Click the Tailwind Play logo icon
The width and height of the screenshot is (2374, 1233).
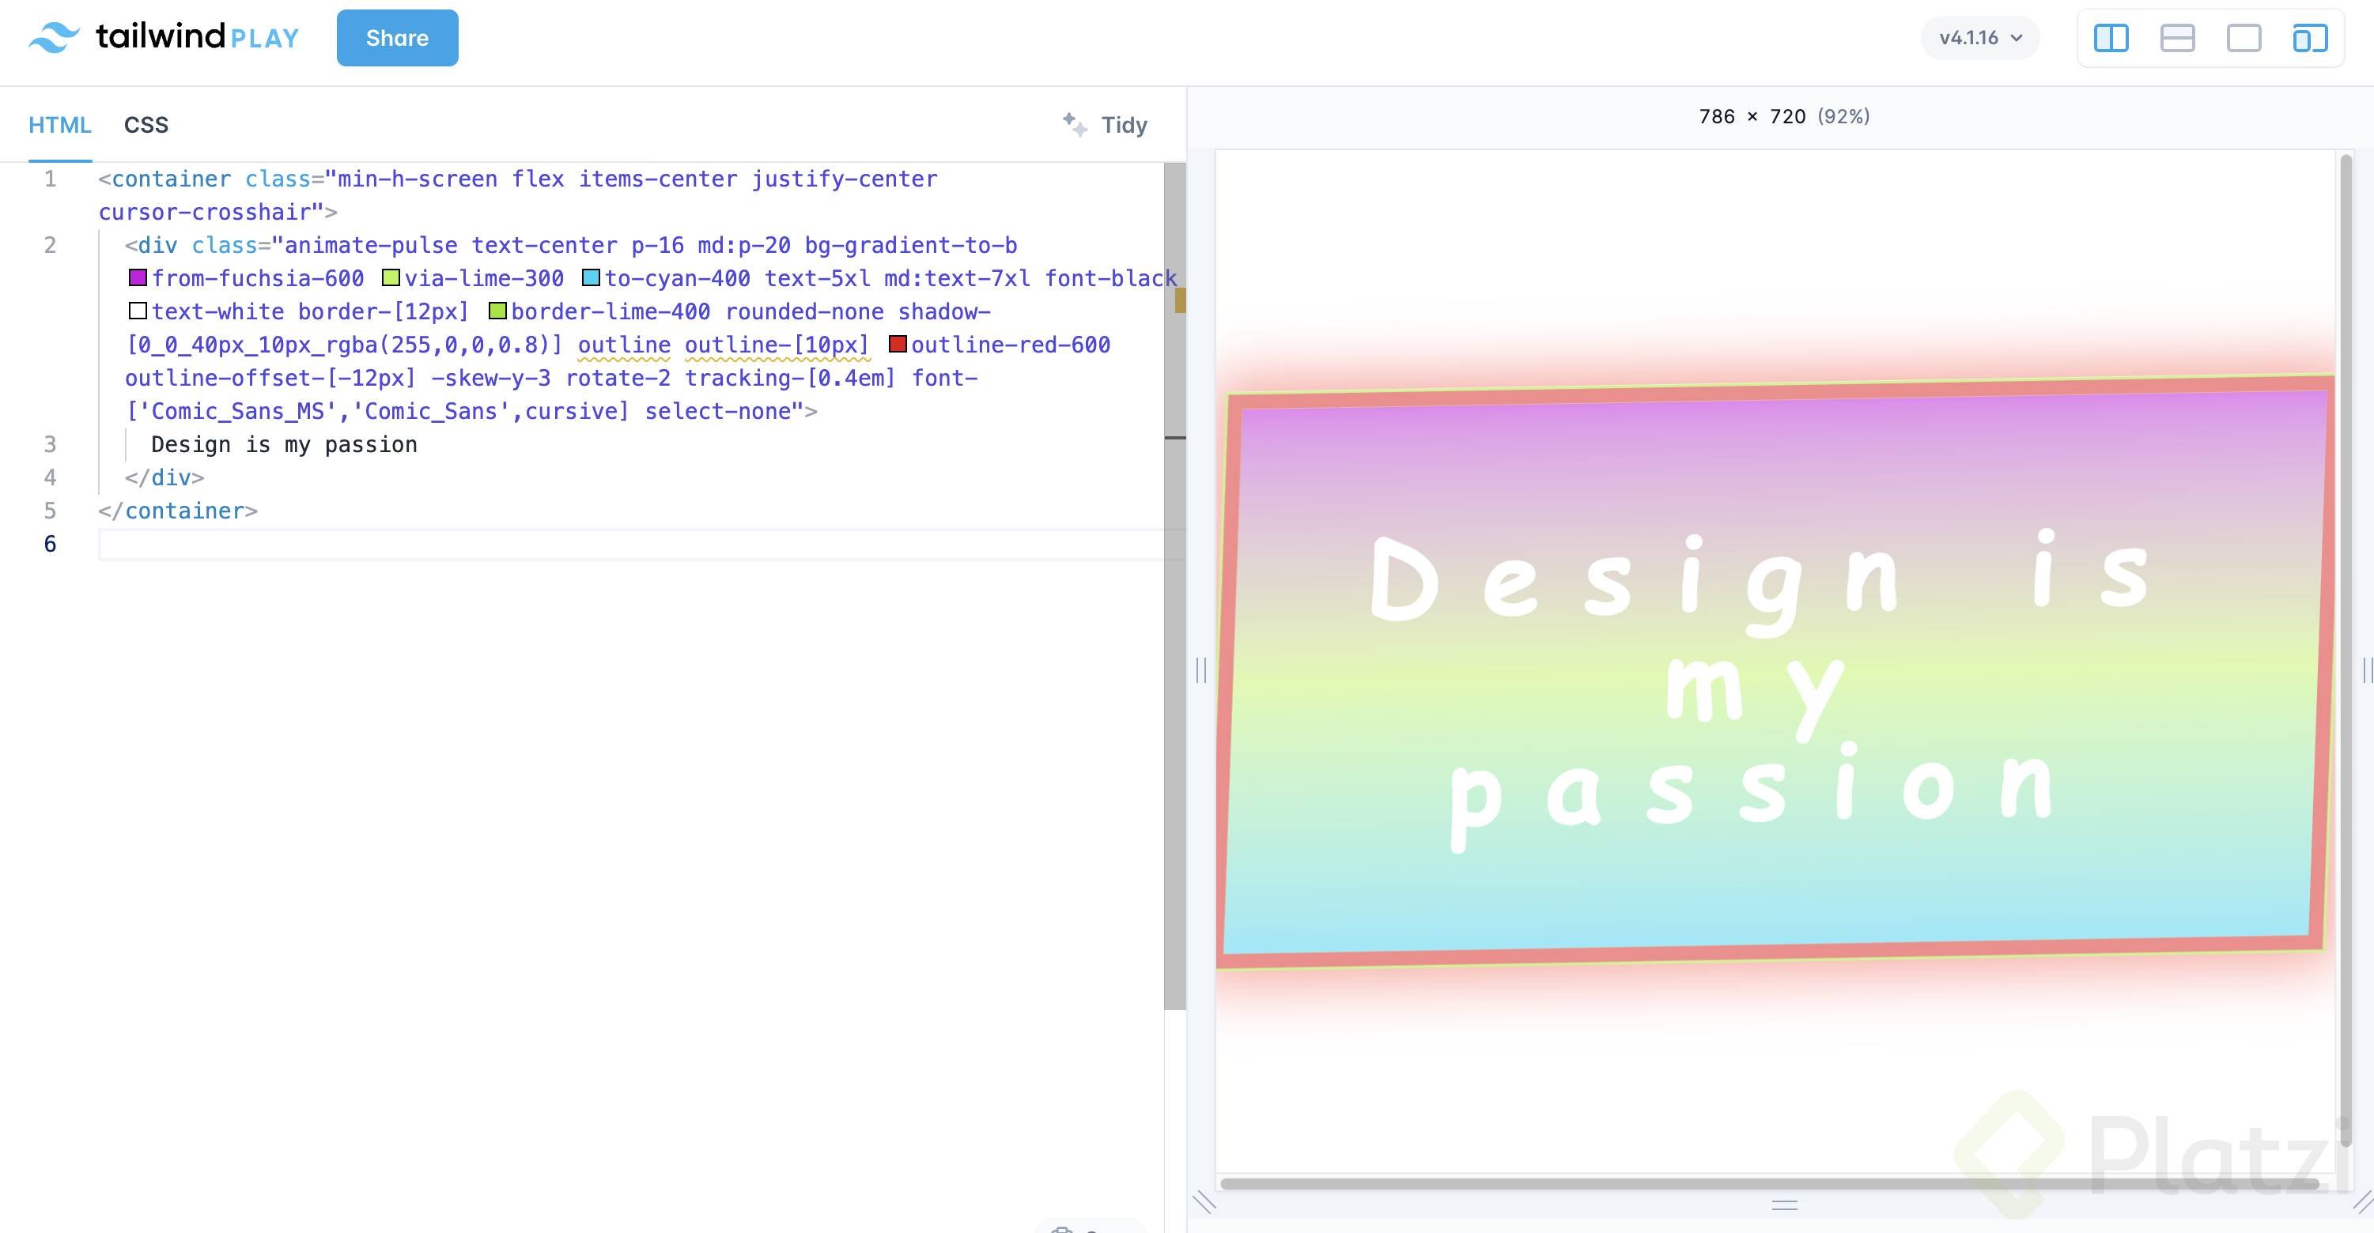tap(54, 38)
